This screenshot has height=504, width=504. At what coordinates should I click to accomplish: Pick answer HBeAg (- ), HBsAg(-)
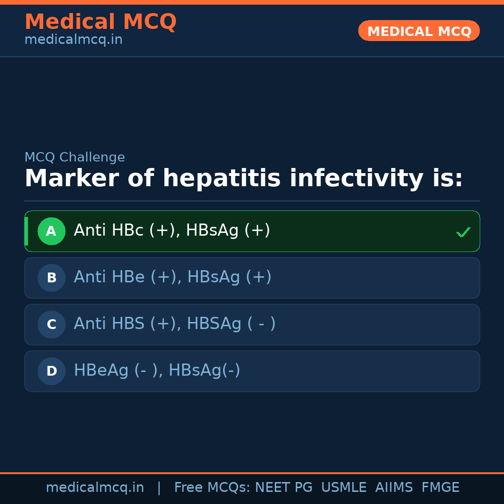coord(157,371)
